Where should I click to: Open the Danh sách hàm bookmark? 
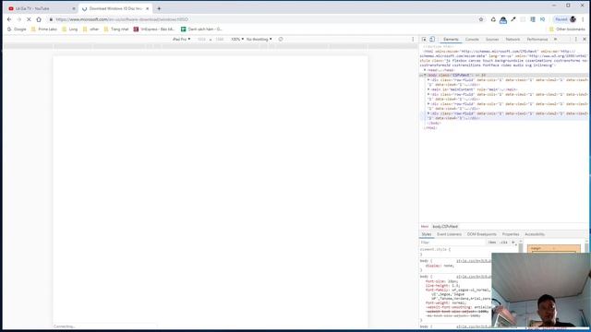point(201,29)
